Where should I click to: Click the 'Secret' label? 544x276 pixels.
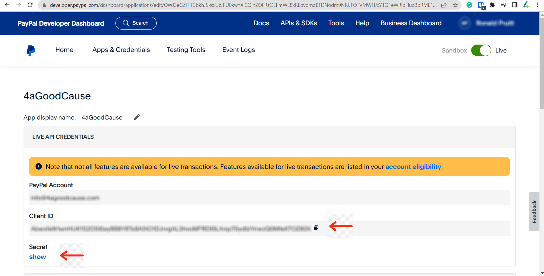[38, 247]
